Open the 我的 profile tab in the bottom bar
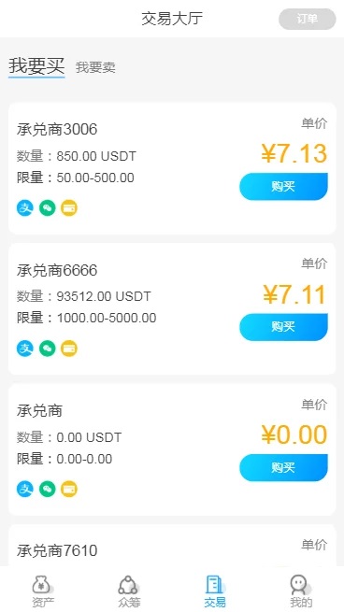Screen dimensions: 344x612 click(301, 591)
